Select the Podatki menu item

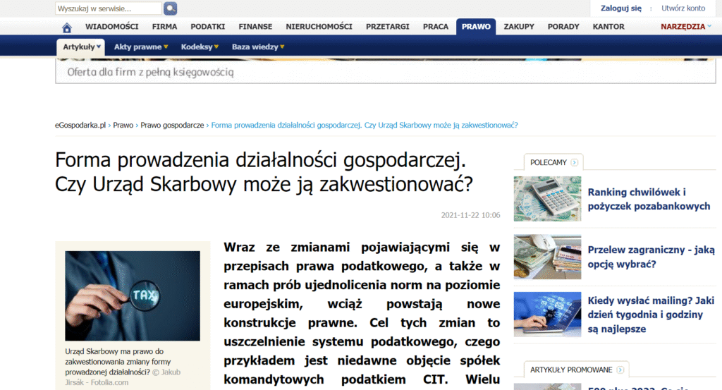pyautogui.click(x=207, y=27)
